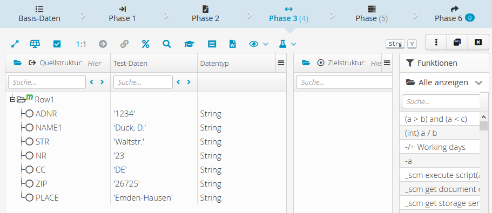Toggle the checkmark box toolbar icon
Screen dimensions: 492x213
(x=57, y=44)
